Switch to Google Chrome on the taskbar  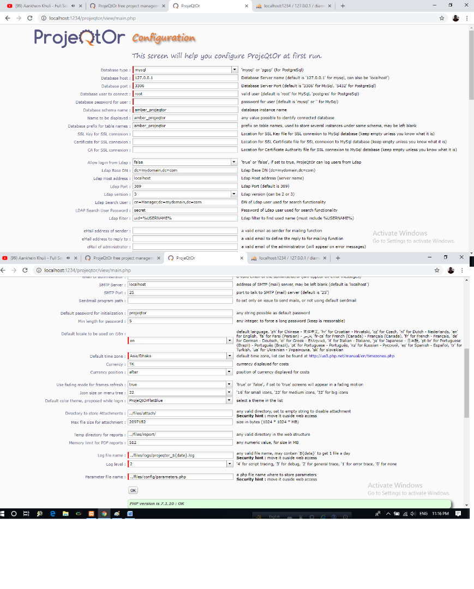coord(104,514)
